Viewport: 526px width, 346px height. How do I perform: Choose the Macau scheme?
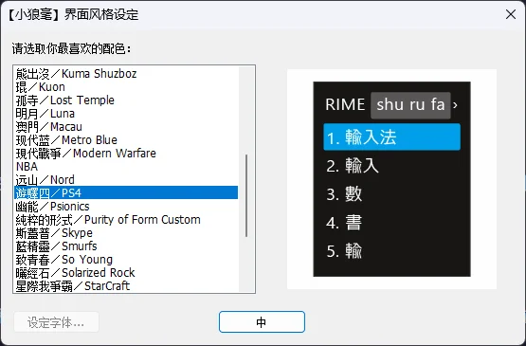(126, 126)
